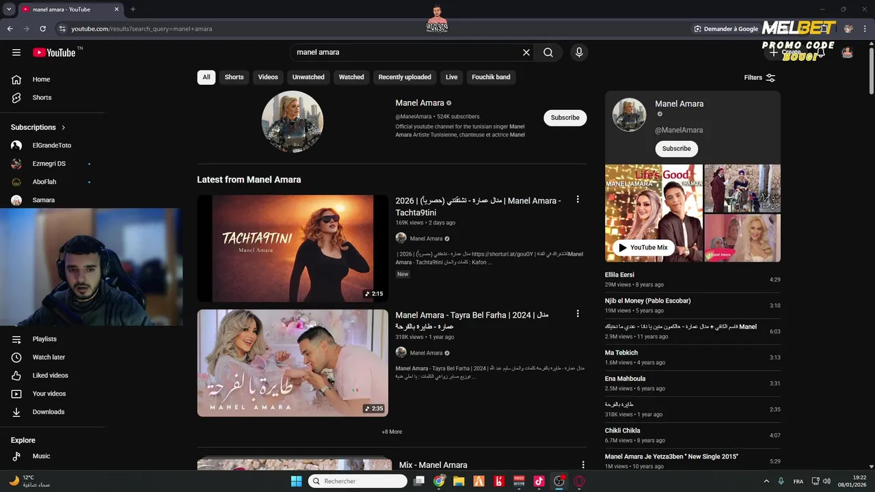Open Windows Start menu

pos(296,481)
